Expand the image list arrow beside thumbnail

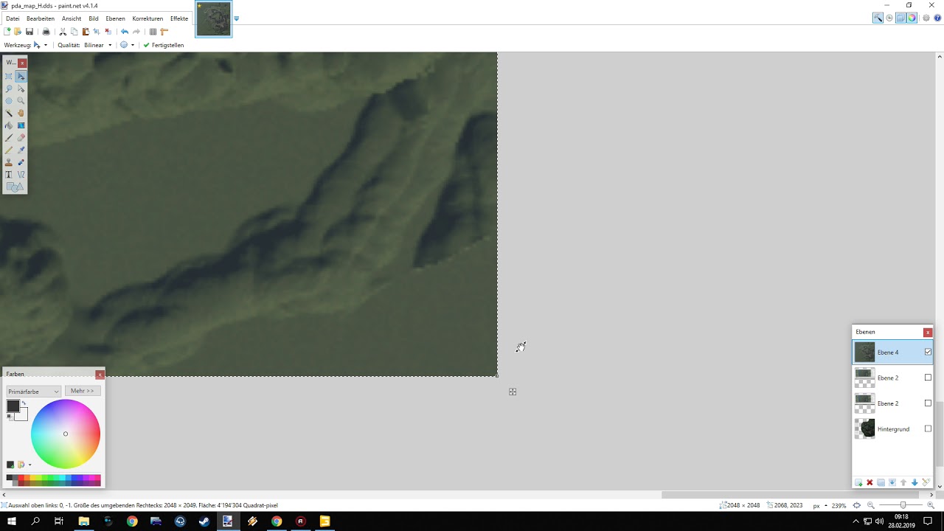pyautogui.click(x=237, y=18)
